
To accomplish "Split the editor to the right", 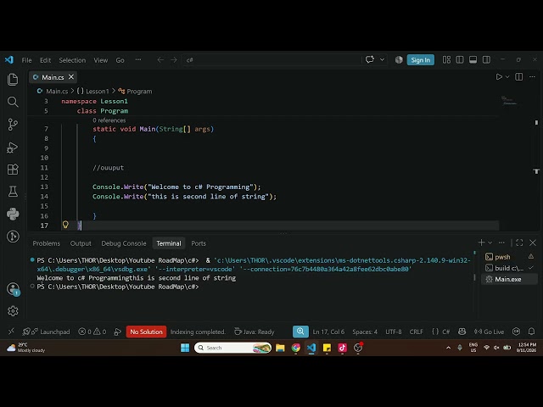I will (x=518, y=77).
